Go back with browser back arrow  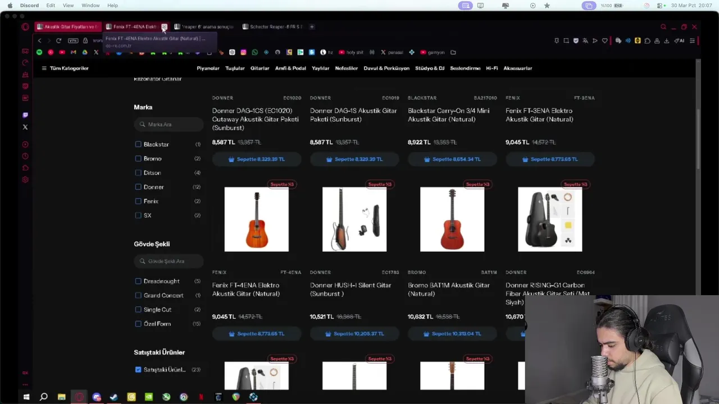coord(39,40)
